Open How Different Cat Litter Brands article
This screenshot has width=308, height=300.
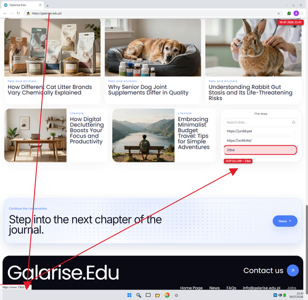pyautogui.click(x=50, y=90)
